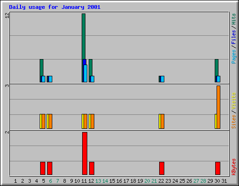Click the 'Daily usage for January 2001' title
Image resolution: width=239 pixels, height=186 pixels.
(55, 7)
